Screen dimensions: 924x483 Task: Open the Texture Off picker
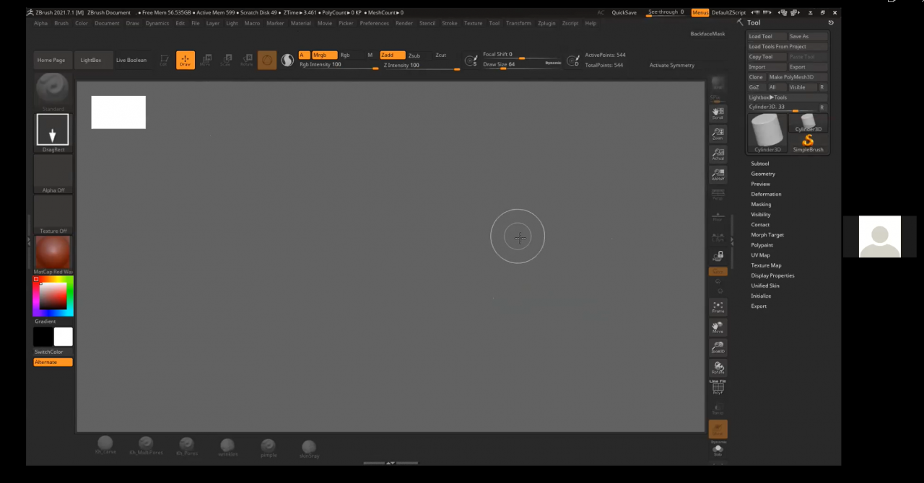point(53,215)
